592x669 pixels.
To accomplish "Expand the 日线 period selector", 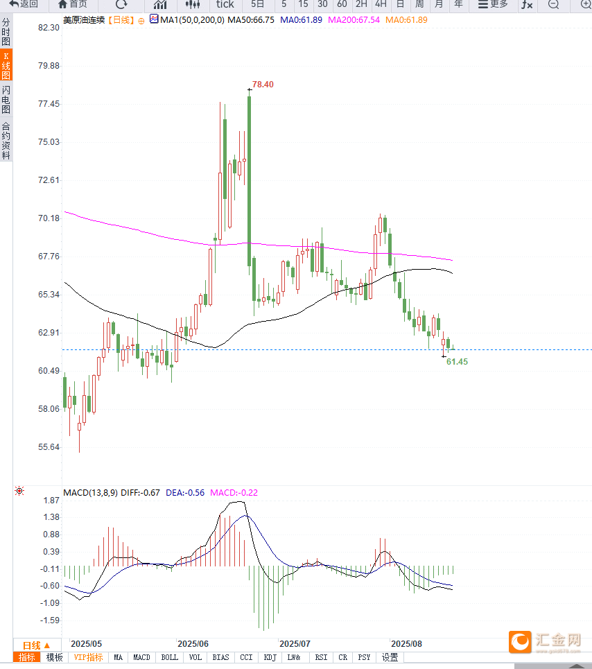I will pos(36,645).
